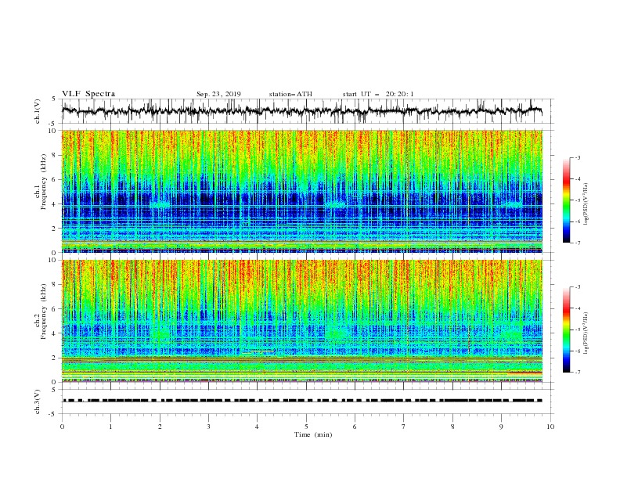
Task: Click time axis tick label "8"
Action: [x=452, y=427]
